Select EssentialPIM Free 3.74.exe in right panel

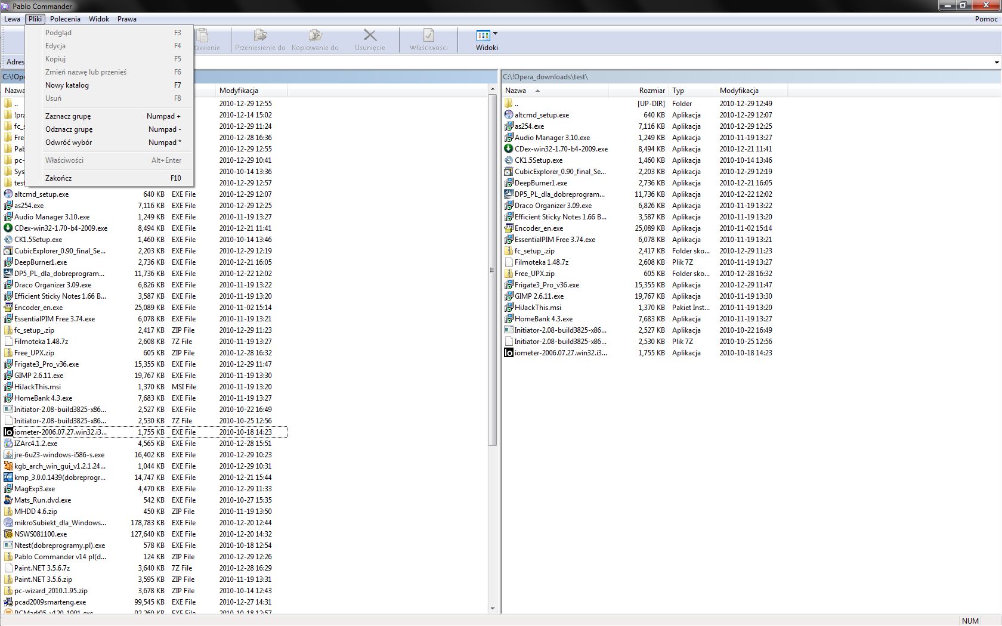555,240
